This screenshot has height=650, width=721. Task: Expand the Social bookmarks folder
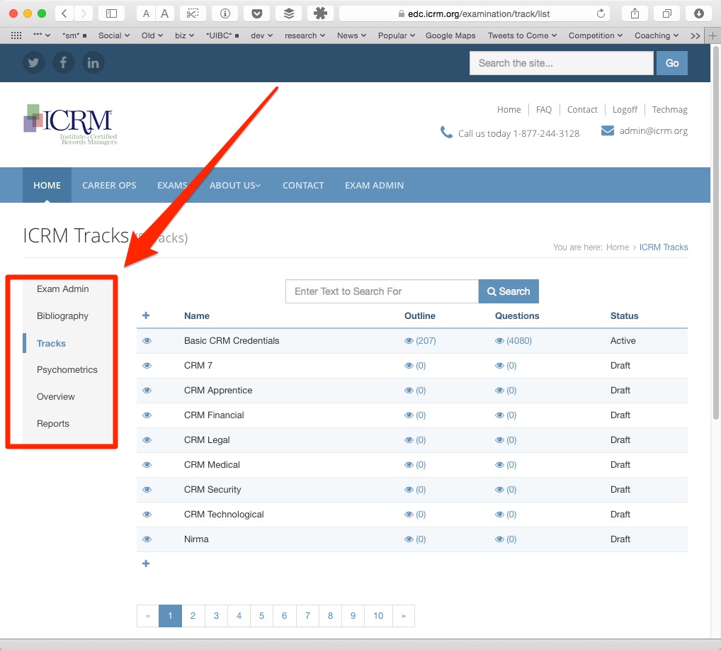coord(114,35)
